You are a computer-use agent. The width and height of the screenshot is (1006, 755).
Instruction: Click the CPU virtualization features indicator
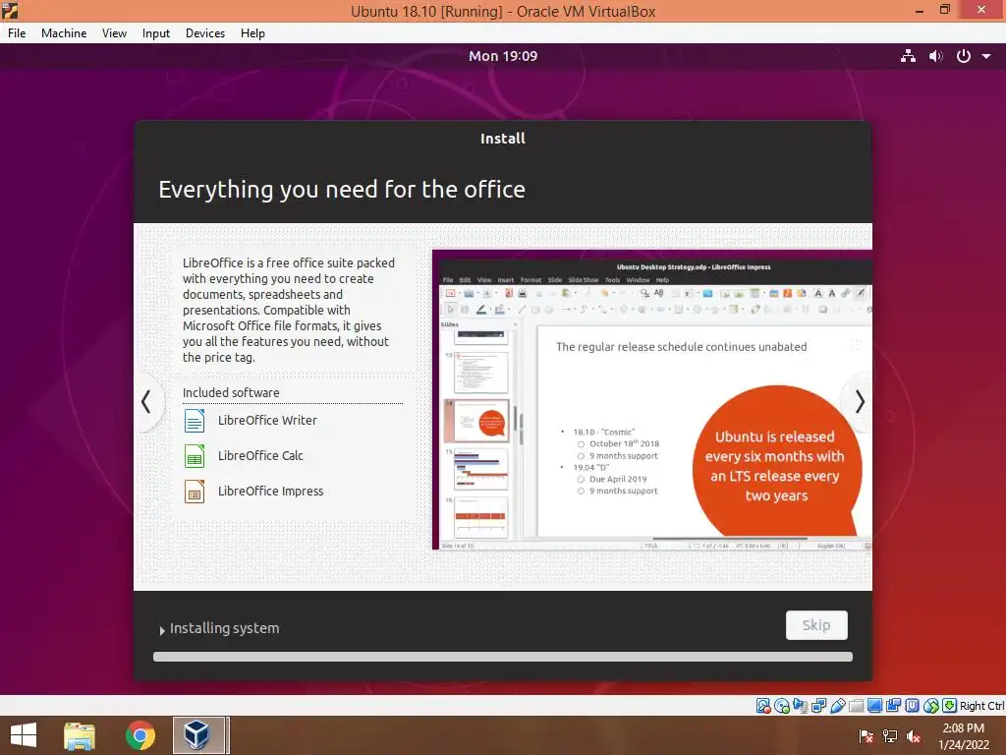click(x=913, y=706)
